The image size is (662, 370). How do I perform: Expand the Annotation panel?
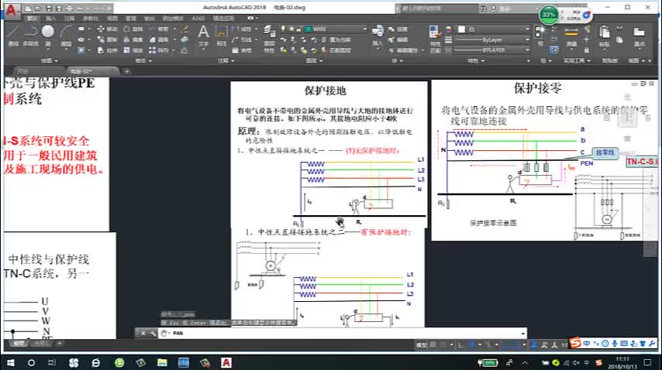226,60
